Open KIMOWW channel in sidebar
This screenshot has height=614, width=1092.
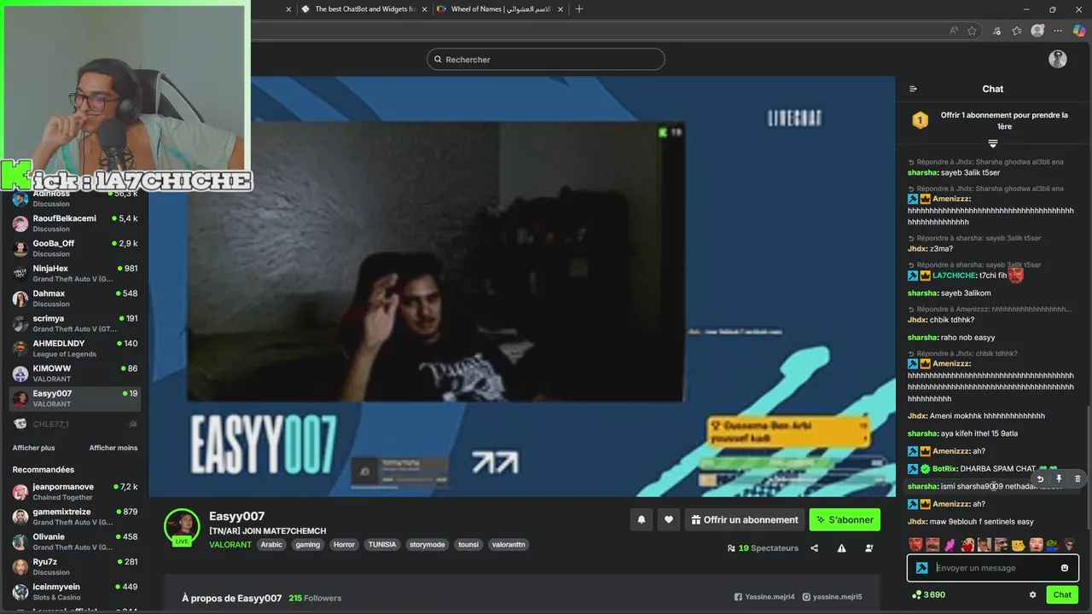(x=75, y=374)
